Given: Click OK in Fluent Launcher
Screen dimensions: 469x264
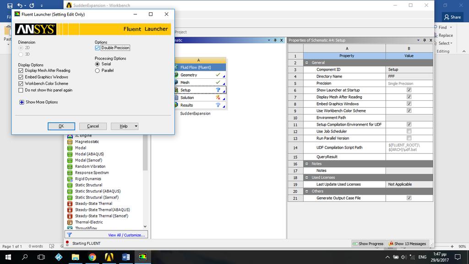Looking at the screenshot, I should [x=61, y=126].
